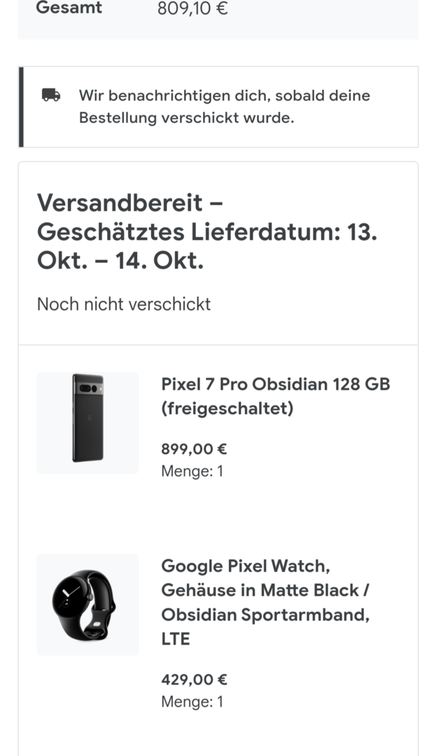The height and width of the screenshot is (756, 436).
Task: Open the Google Pixel Watch Matte Black title
Action: (x=266, y=589)
